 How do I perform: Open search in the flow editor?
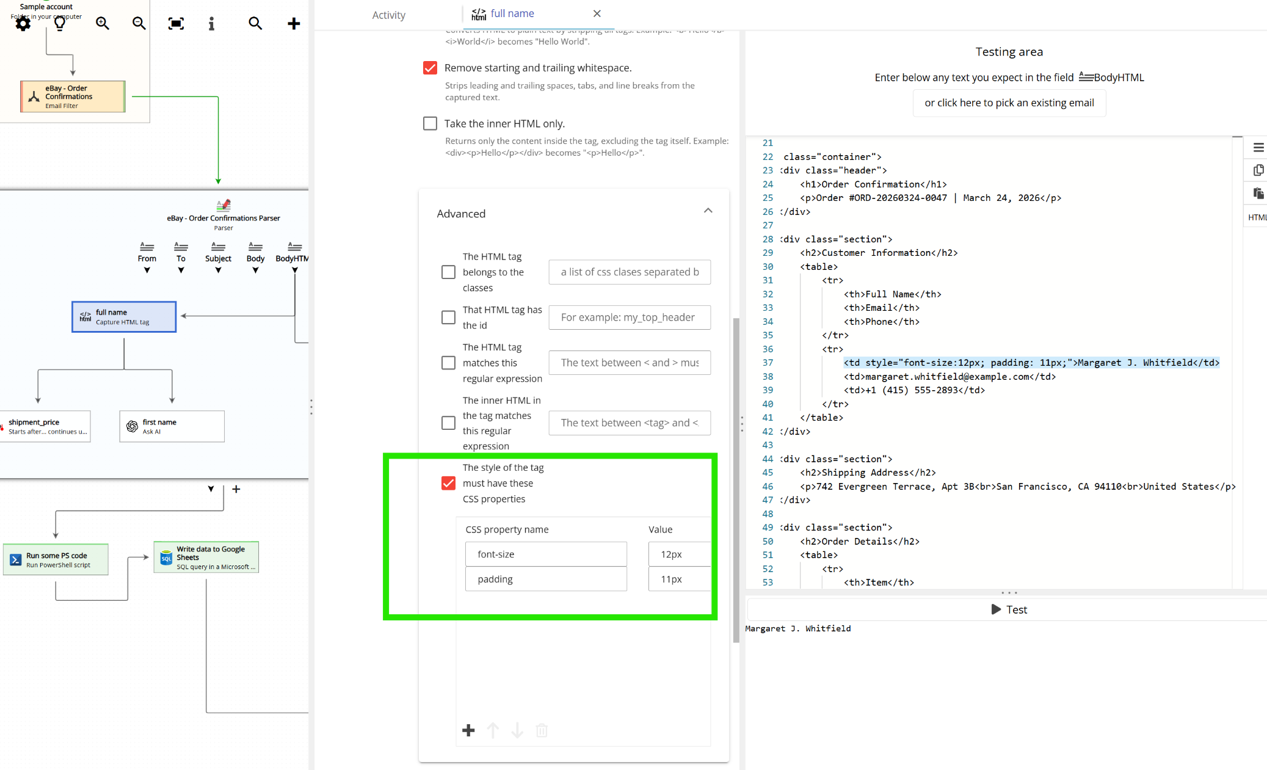tap(256, 23)
